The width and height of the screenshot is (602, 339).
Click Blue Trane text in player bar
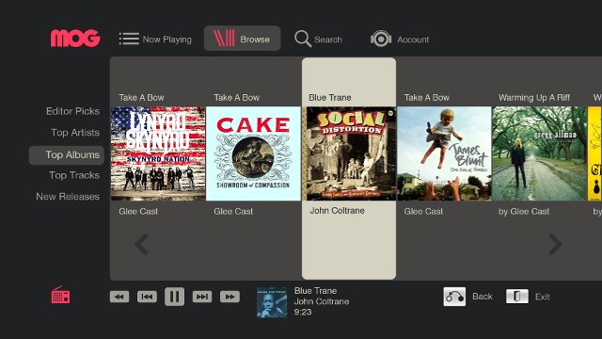[x=316, y=291]
